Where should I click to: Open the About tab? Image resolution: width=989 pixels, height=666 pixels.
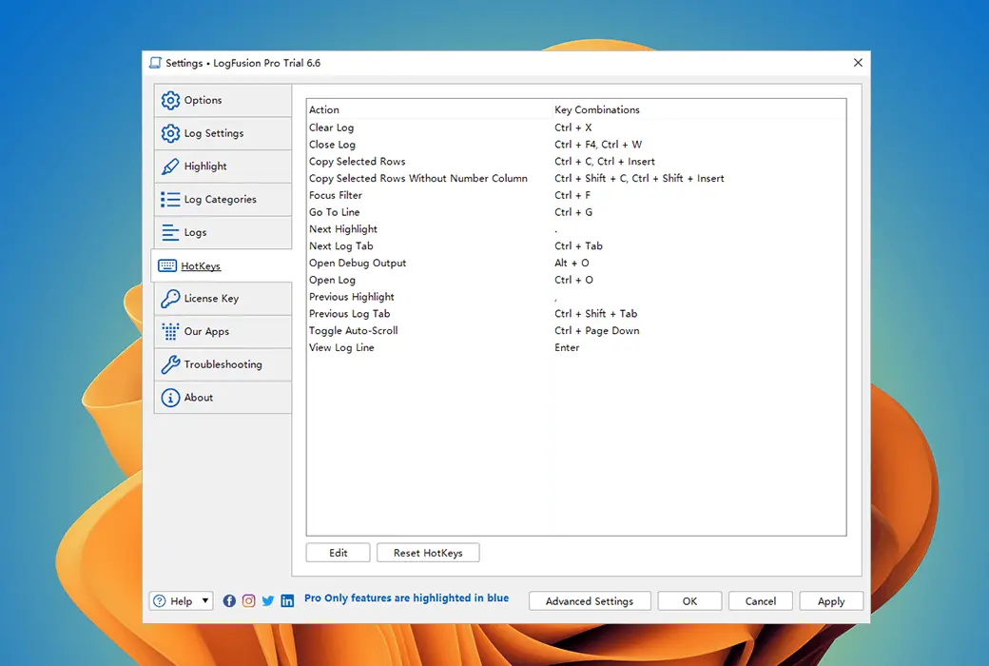coord(223,398)
